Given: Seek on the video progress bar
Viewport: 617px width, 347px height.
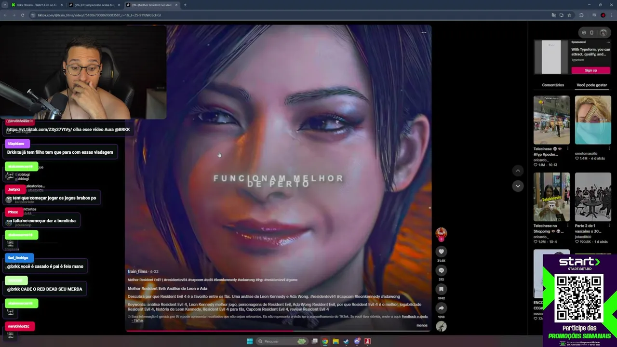Looking at the screenshot, I should 278,331.
